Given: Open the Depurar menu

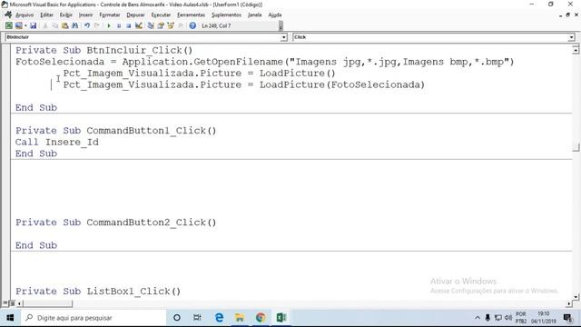Looking at the screenshot, I should pyautogui.click(x=135, y=15).
